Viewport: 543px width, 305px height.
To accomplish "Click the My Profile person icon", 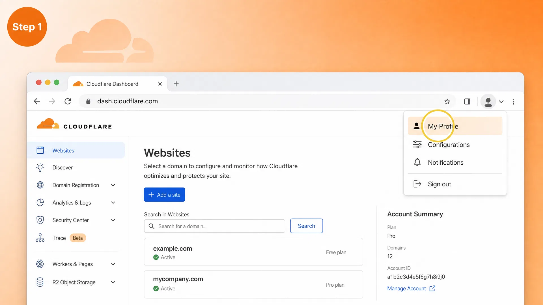I will 416,126.
